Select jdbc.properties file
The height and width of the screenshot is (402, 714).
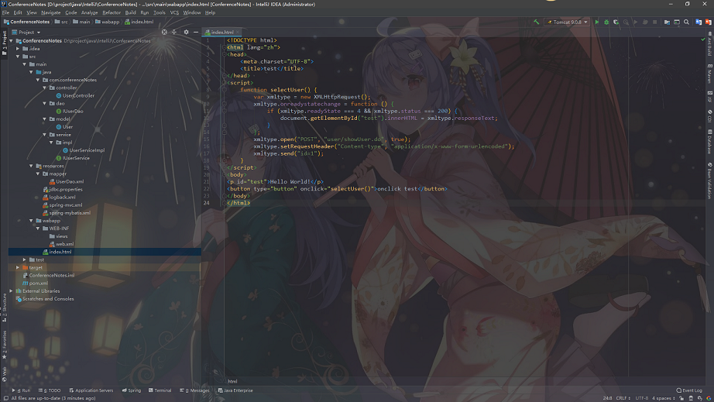(66, 190)
